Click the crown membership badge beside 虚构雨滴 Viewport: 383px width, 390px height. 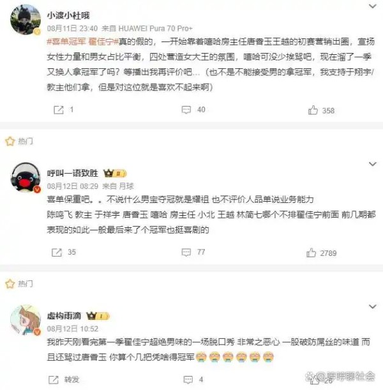click(98, 316)
